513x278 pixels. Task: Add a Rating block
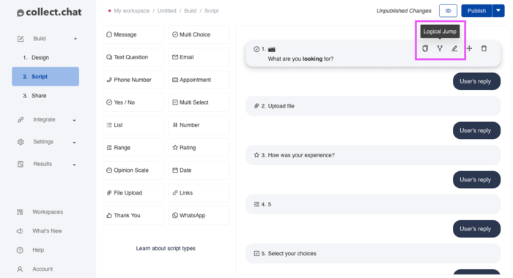[x=199, y=148]
